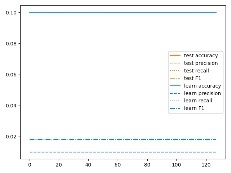Click the 'learn F1' legend label
Screen dimensions: 231x173
(x=194, y=108)
